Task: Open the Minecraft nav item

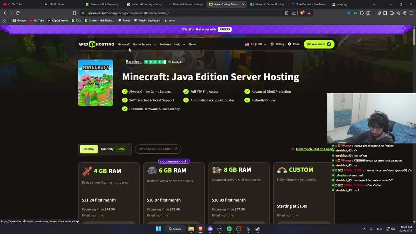Action: coord(123,44)
